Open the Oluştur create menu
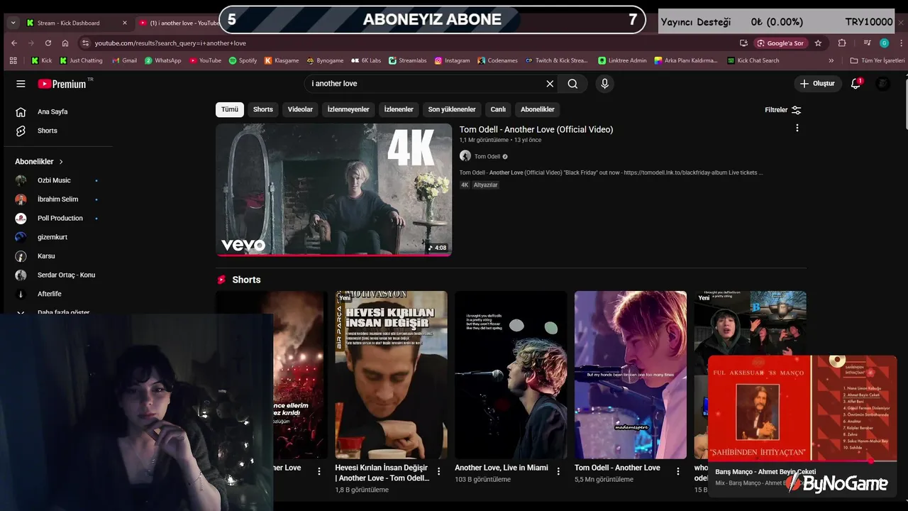The height and width of the screenshot is (511, 908). 817,84
